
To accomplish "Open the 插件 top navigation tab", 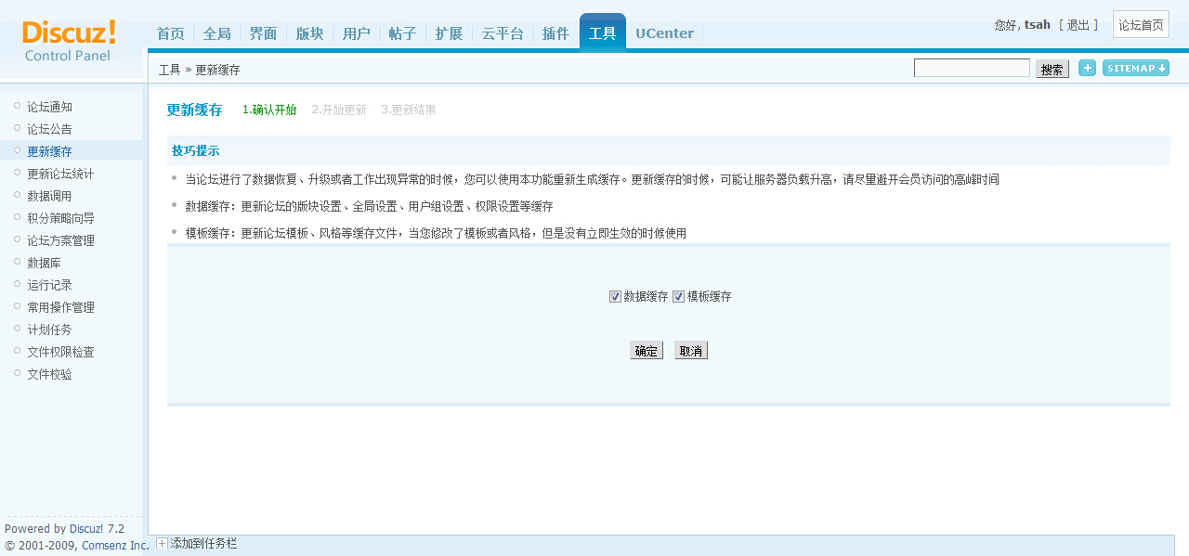I will (x=555, y=33).
